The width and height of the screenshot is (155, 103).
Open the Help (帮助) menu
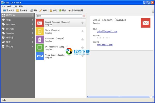coord(21,6)
